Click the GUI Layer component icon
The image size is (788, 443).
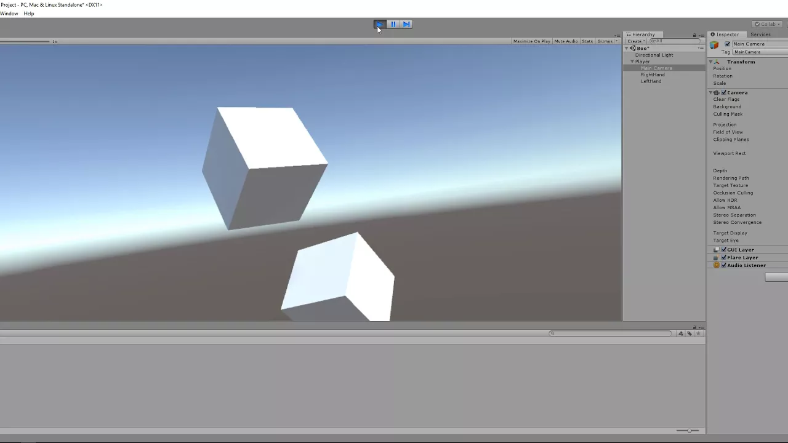[717, 250]
